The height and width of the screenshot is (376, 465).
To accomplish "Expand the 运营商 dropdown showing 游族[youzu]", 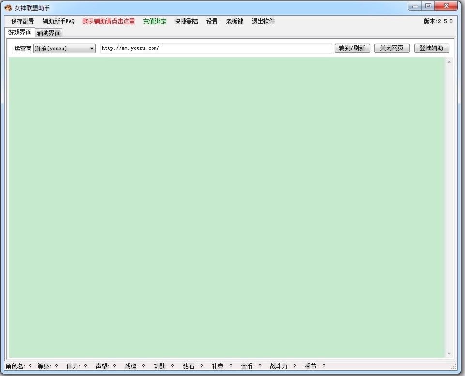I will point(64,48).
